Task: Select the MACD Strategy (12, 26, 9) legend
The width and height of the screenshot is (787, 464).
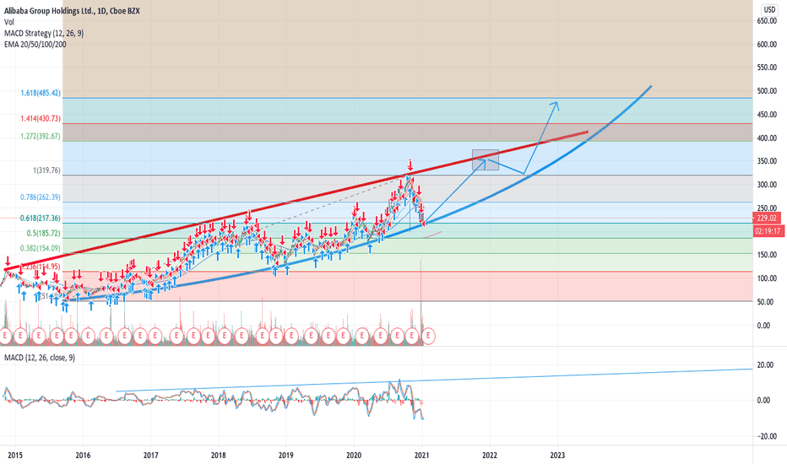Action: click(44, 33)
